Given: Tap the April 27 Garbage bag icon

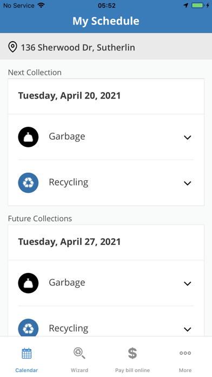Looking at the screenshot, I should (28, 283).
